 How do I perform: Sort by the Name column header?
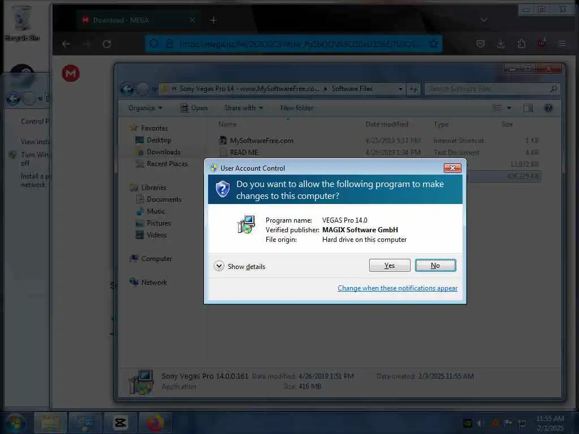pos(227,124)
